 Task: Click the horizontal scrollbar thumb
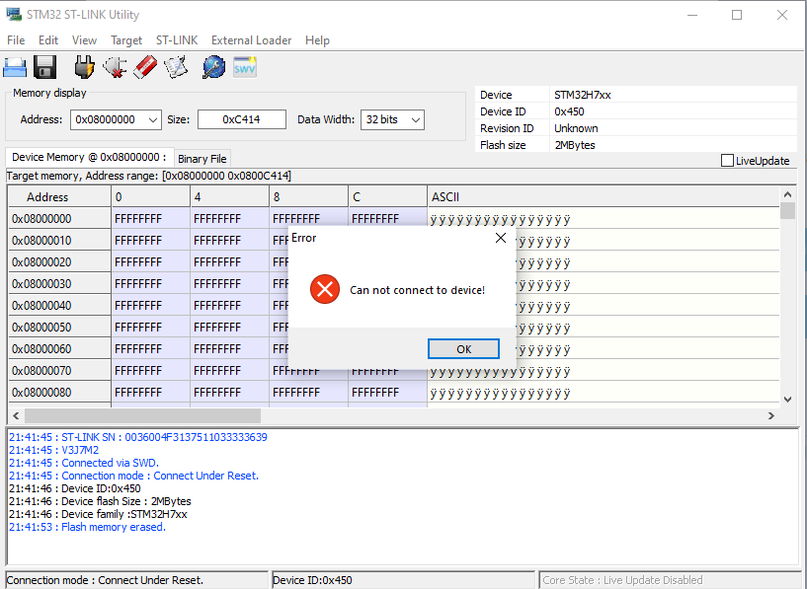point(142,415)
